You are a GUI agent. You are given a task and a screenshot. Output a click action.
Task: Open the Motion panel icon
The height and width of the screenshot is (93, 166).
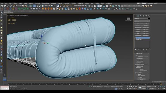(143, 16)
